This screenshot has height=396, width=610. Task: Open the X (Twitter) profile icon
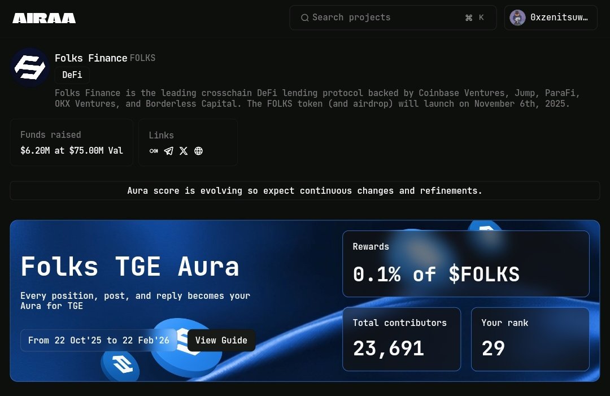pyautogui.click(x=183, y=151)
